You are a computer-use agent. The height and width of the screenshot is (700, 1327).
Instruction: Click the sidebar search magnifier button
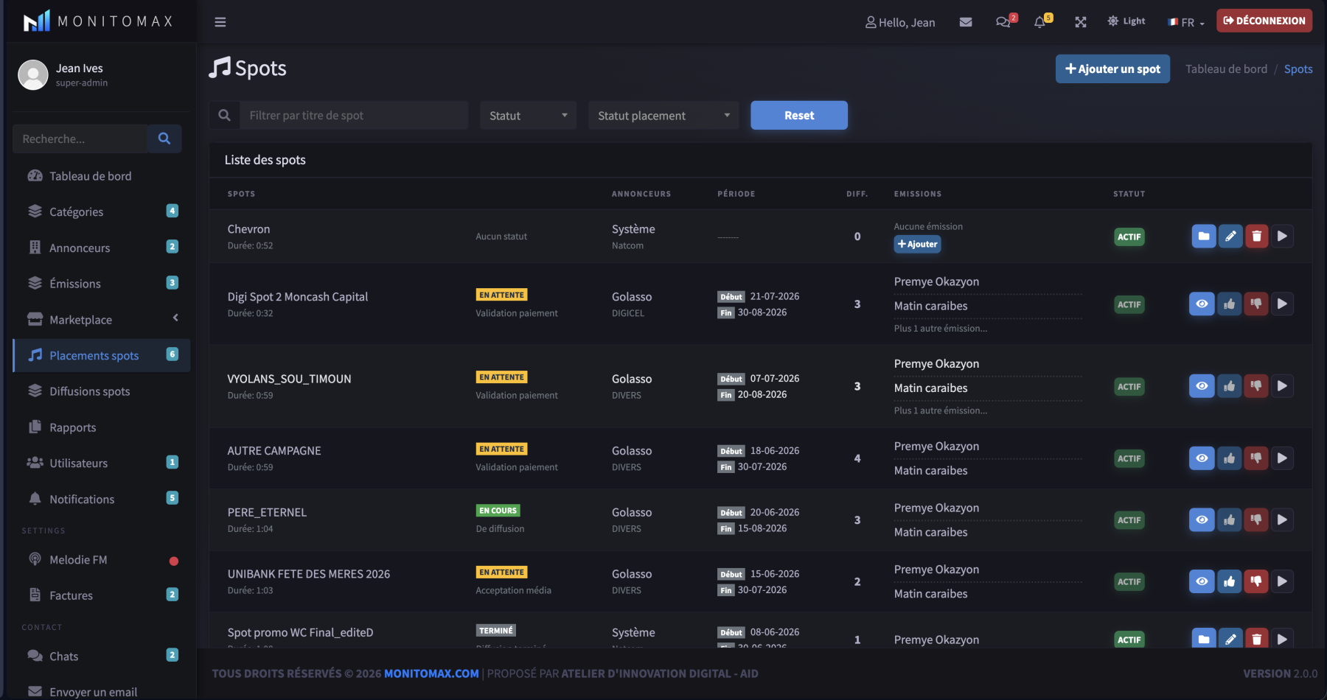click(x=164, y=139)
